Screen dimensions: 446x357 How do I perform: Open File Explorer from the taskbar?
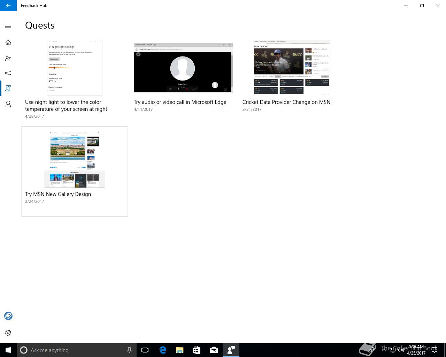[x=180, y=350]
